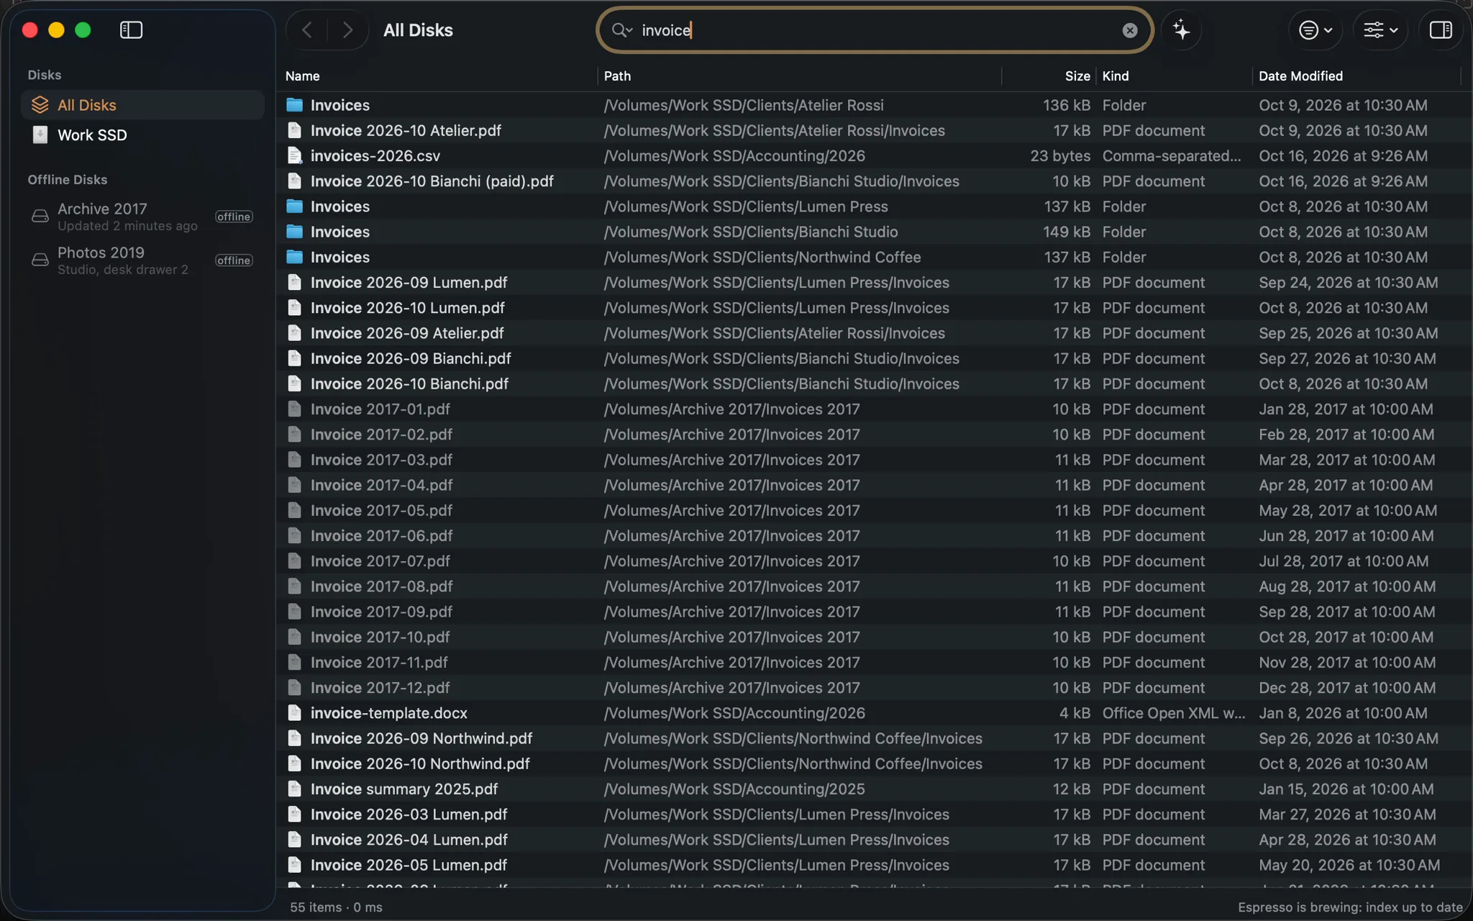The height and width of the screenshot is (921, 1473).
Task: Click the folder icon for Atelier Rossi Invoices
Action: [294, 105]
